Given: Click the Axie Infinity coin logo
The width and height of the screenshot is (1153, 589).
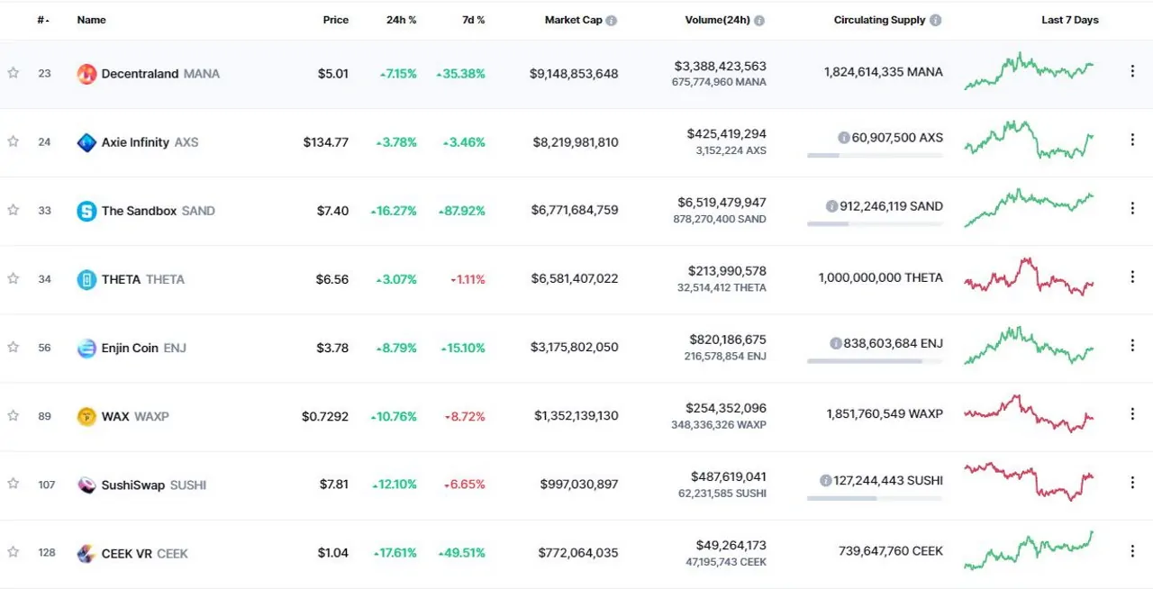Looking at the screenshot, I should [x=86, y=142].
